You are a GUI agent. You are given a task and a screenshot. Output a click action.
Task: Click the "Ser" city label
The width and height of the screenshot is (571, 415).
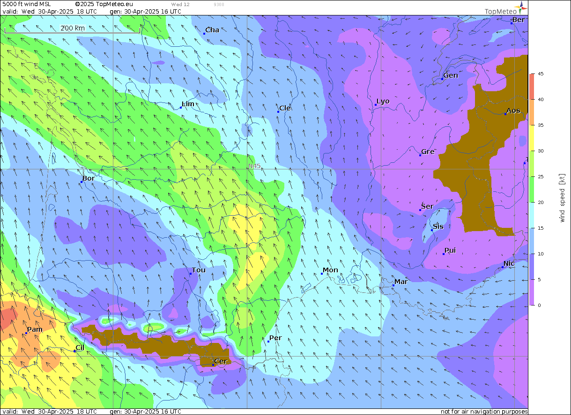click(427, 206)
